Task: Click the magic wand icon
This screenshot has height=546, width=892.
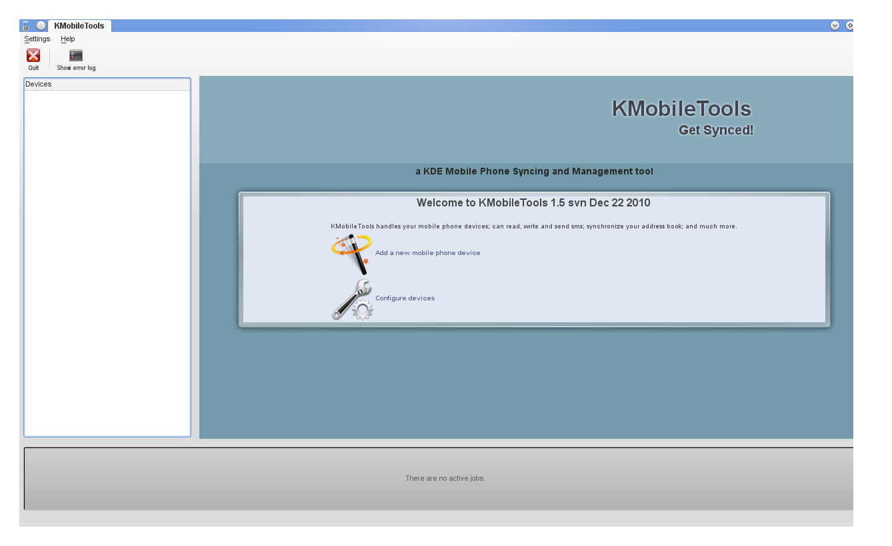Action: point(351,254)
